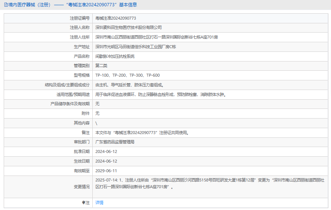331x210 pixels.
Task: Click the 备注 remark text 本文件与
Action: tap(142, 133)
